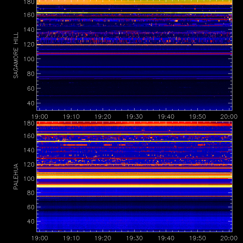The width and height of the screenshot is (243, 243).
Task: Select the 80 tick label on Sagamore Hill plot
Action: (31, 74)
